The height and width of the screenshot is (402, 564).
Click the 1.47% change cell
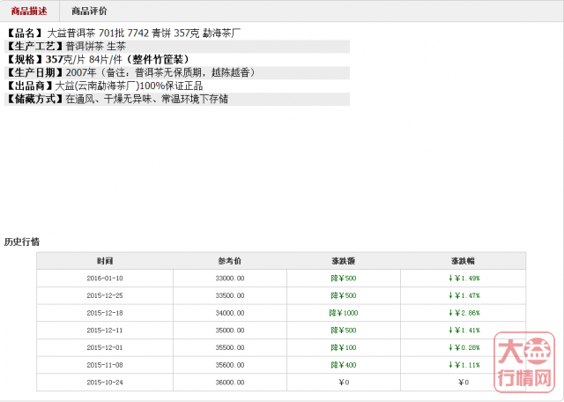pos(463,295)
